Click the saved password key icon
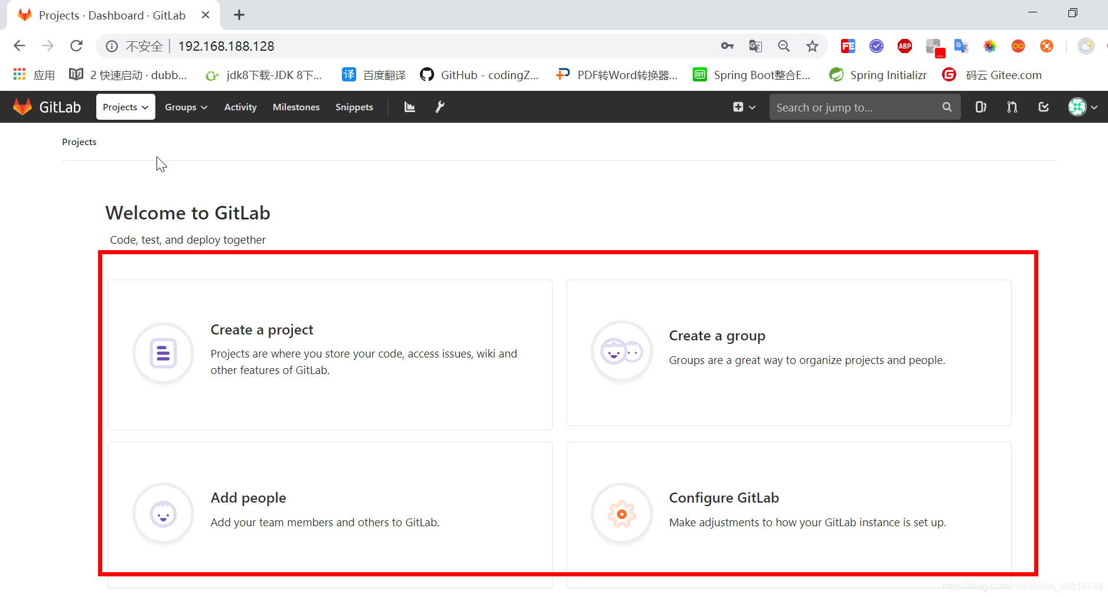Screen dimensions: 1108x597 point(727,46)
